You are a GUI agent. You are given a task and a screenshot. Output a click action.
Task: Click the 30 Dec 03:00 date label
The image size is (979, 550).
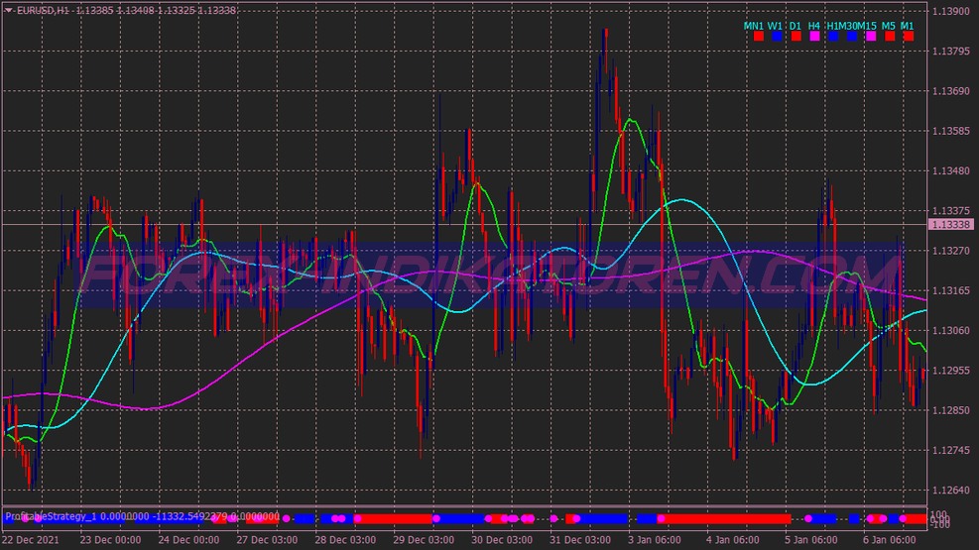(502, 539)
